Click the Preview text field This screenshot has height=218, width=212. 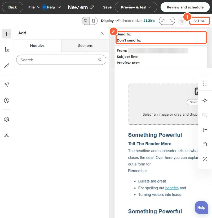[161, 63]
